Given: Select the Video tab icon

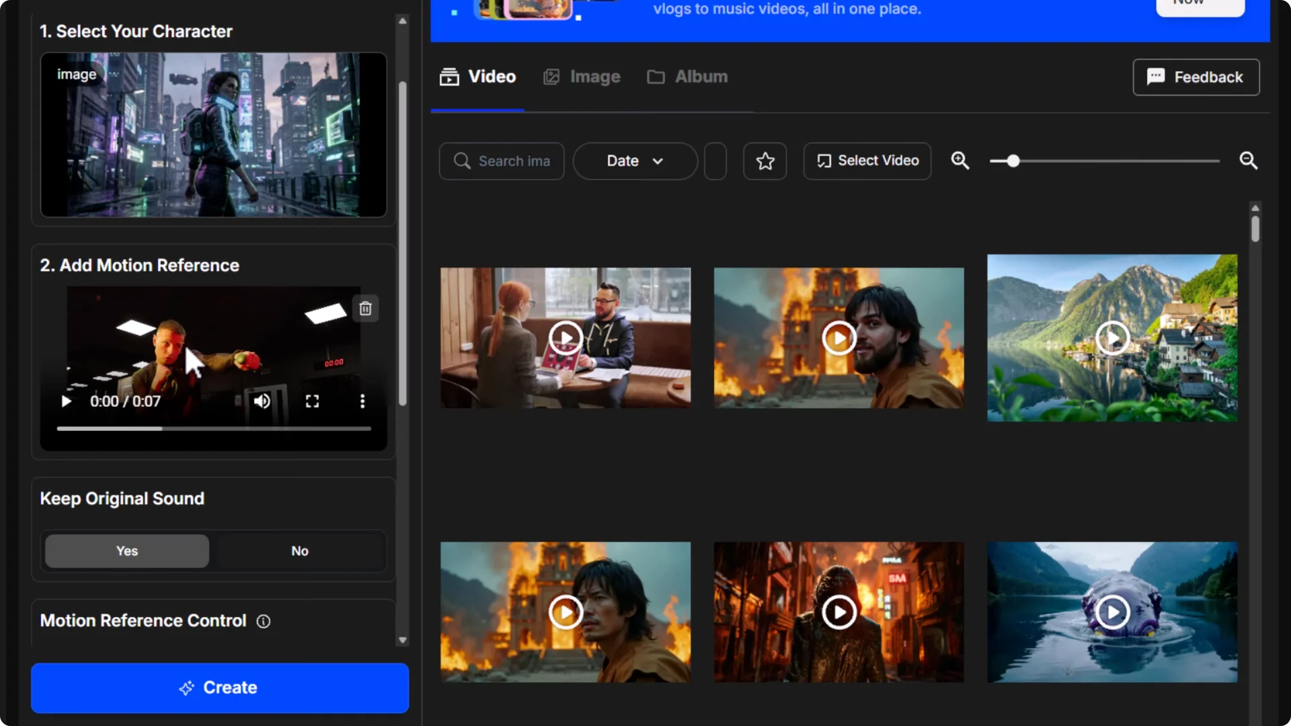Looking at the screenshot, I should click(449, 77).
